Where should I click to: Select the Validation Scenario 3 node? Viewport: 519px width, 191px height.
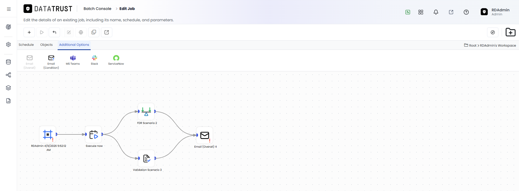pyautogui.click(x=146, y=158)
